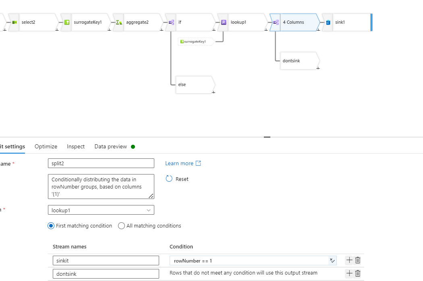This screenshot has height=281, width=423.
Task: Switch to the Optimize tab
Action: [46, 147]
